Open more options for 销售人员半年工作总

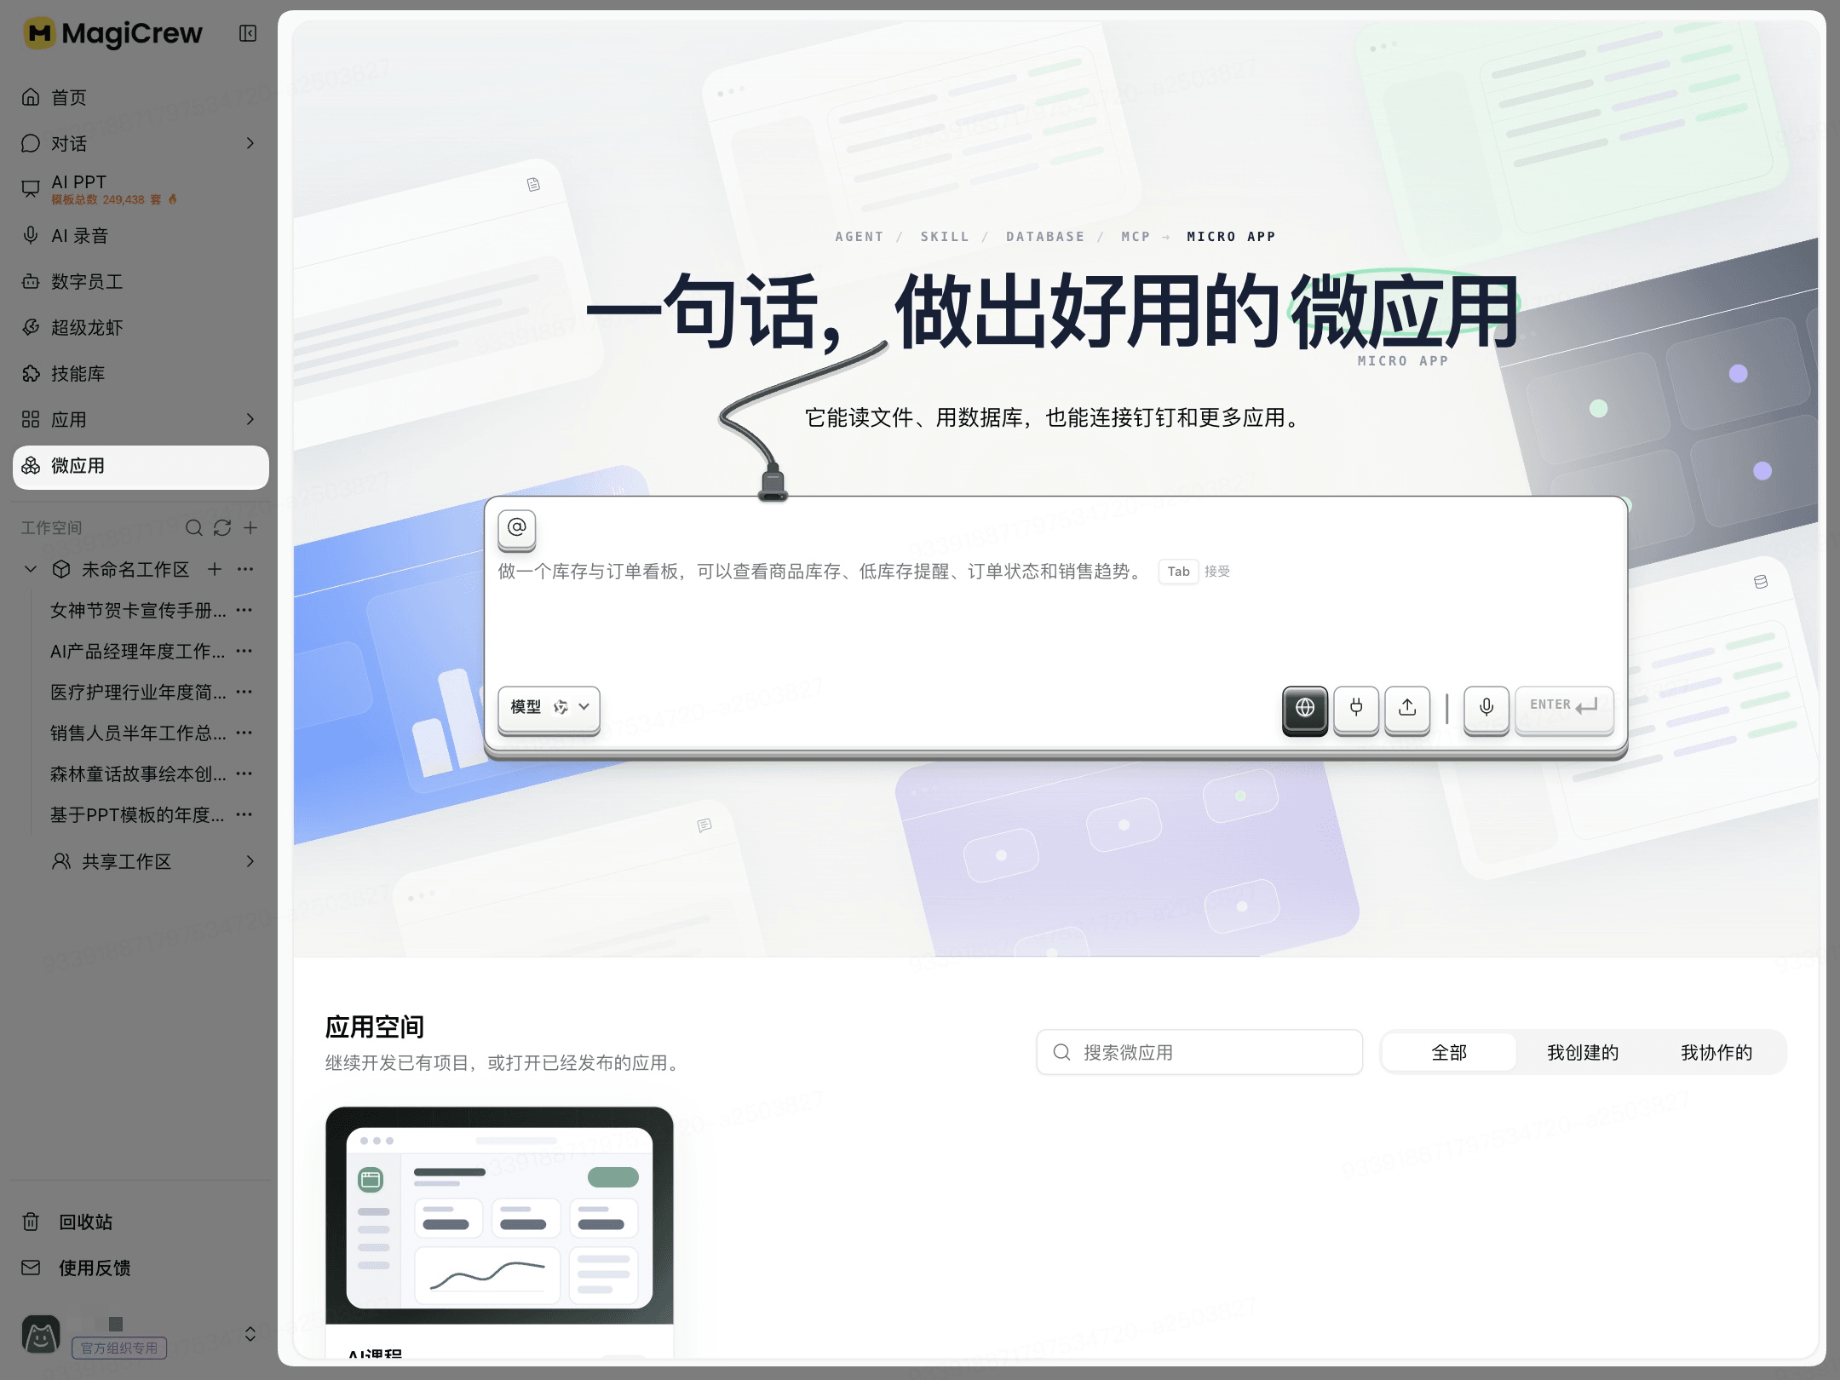(x=244, y=733)
